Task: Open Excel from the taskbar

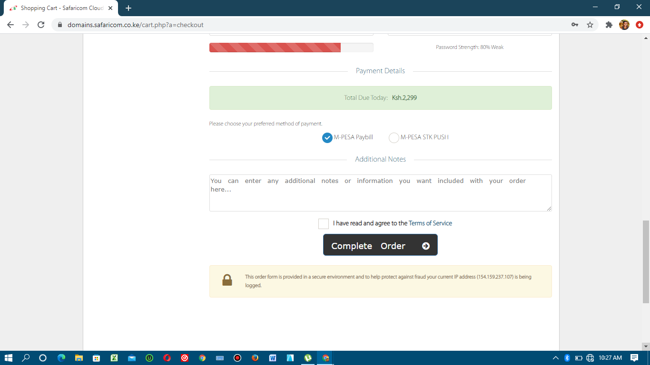Action: 114,358
